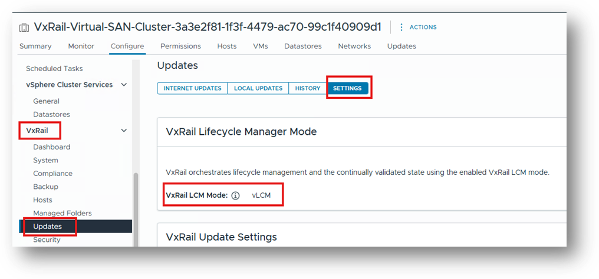Open the Backup page under VxRail
This screenshot has width=599, height=279.
[45, 187]
